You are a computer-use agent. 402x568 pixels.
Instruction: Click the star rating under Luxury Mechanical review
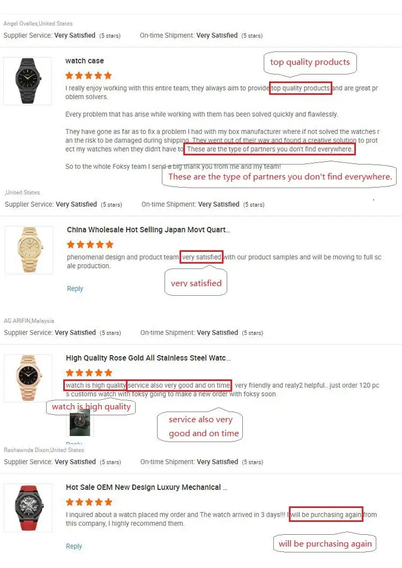pos(89,502)
